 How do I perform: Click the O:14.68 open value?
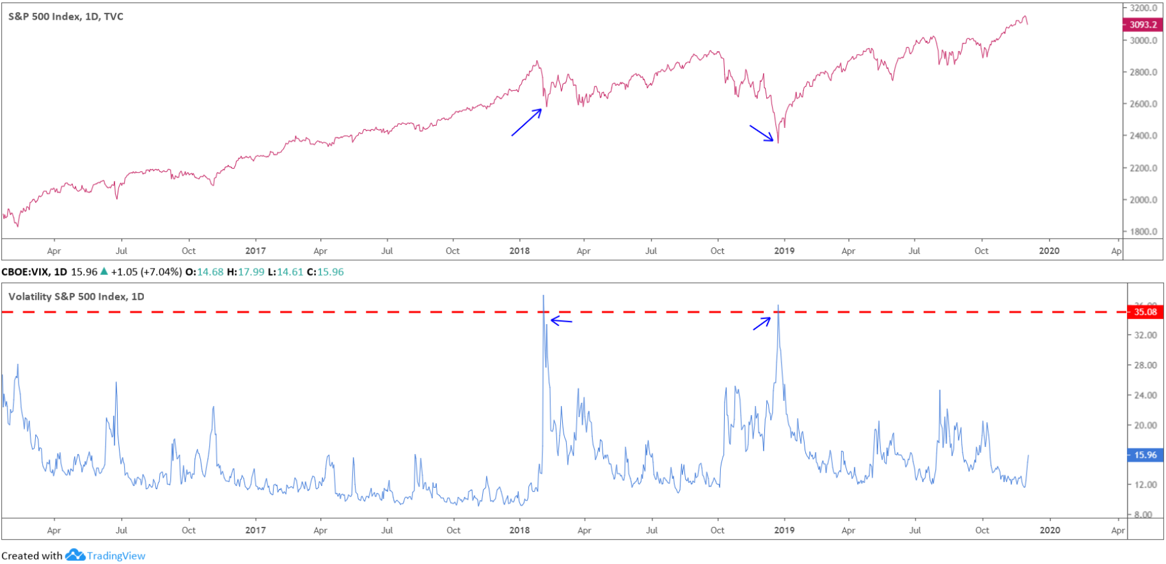pyautogui.click(x=205, y=272)
